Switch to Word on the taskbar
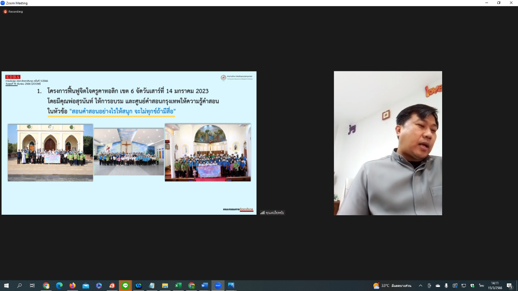The width and height of the screenshot is (518, 291). click(205, 286)
